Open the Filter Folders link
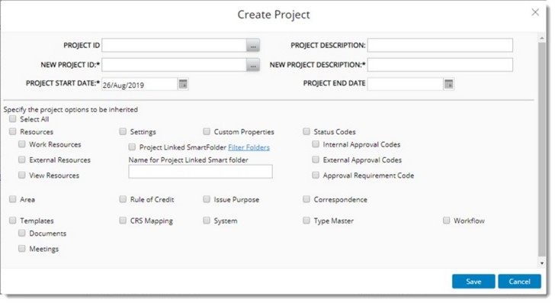This screenshot has height=303, width=555. [x=249, y=147]
